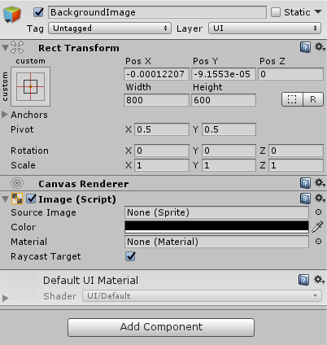Open the Untagged tag dropdown
327x345 pixels.
110,28
